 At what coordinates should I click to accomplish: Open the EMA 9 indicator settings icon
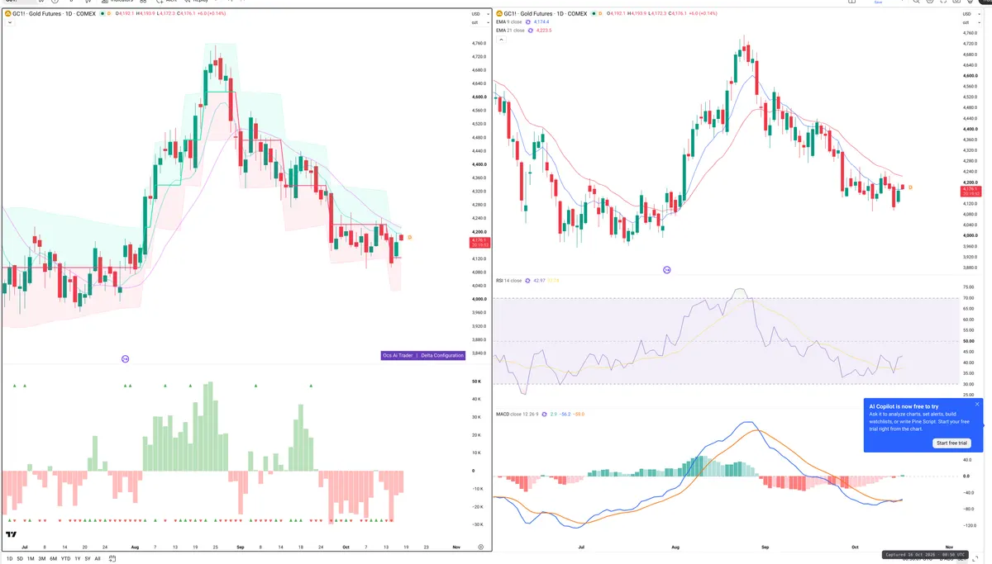click(528, 21)
